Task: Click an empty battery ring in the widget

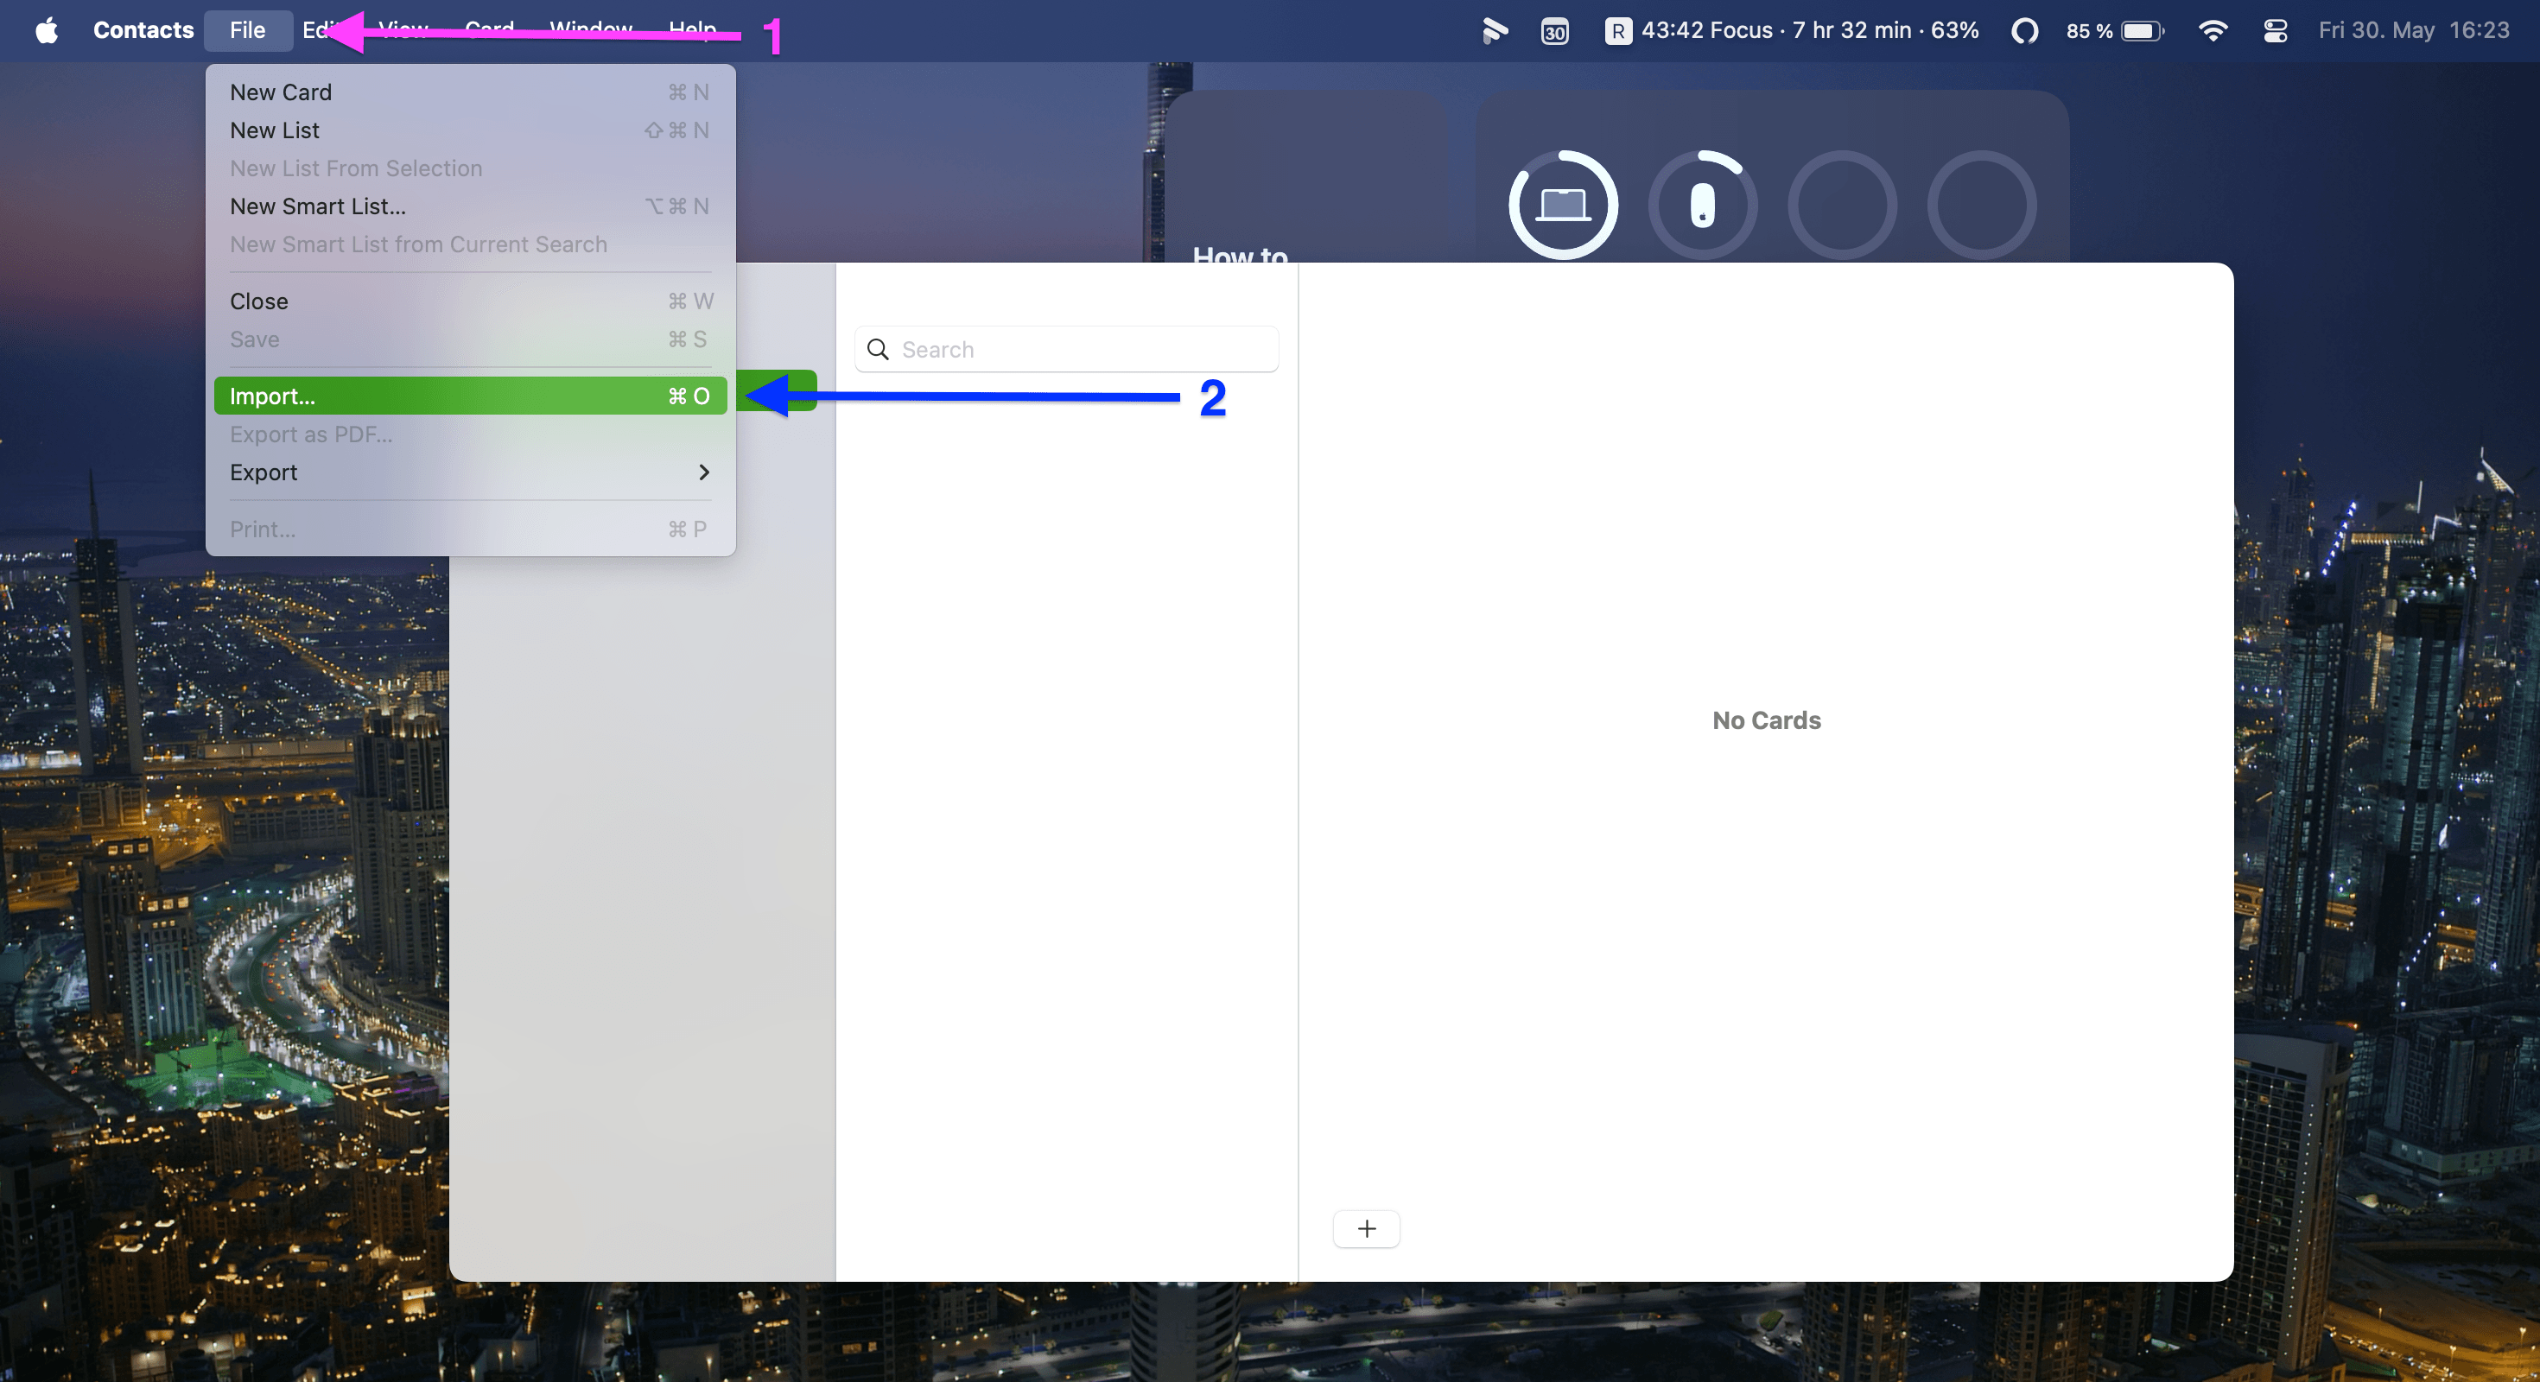Action: click(x=1843, y=205)
